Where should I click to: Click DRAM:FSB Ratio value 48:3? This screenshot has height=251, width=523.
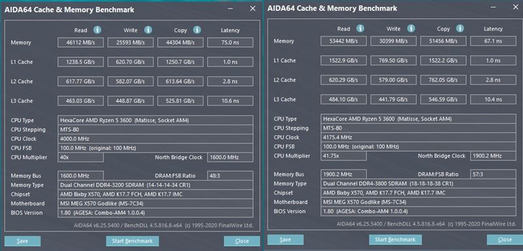(230, 176)
